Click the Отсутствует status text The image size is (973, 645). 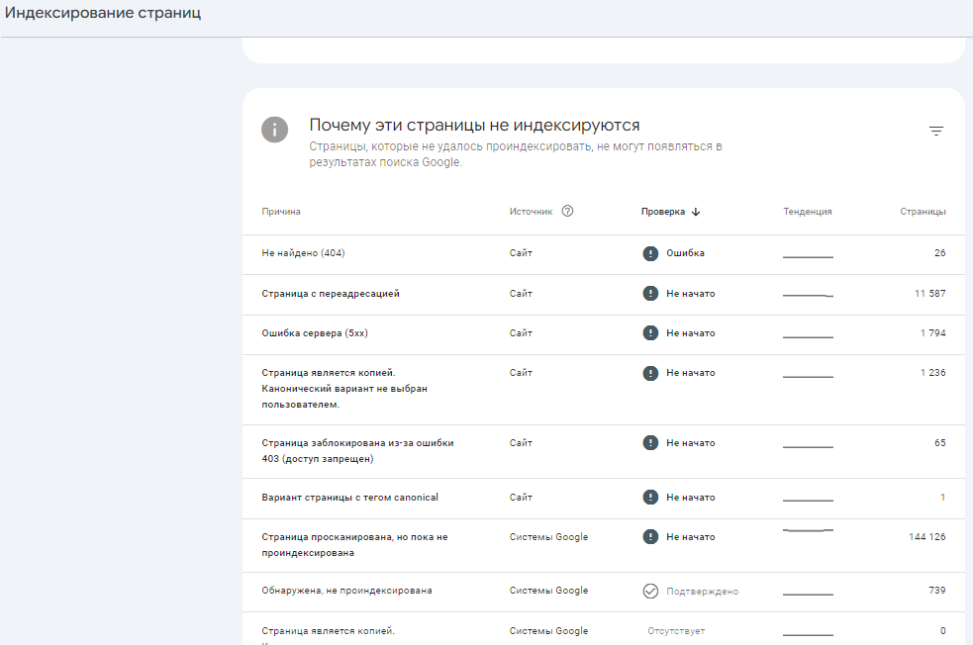(x=676, y=631)
